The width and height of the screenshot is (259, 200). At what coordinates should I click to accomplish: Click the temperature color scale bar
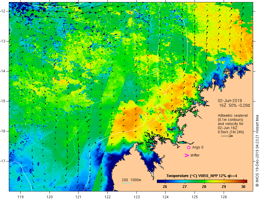[x=202, y=181]
